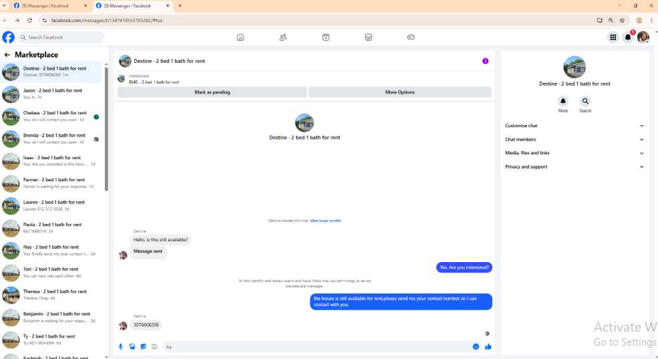Click the 'Yes. Are you interested?' message
This screenshot has width=658, height=359.
[464, 267]
